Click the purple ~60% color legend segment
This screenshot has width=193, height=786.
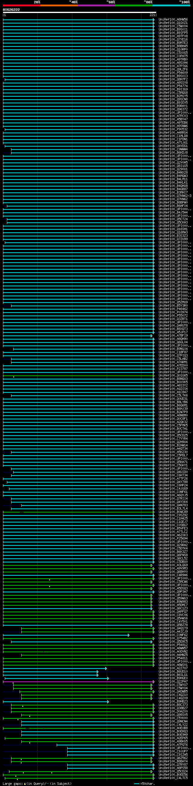pyautogui.click(x=96, y=5)
